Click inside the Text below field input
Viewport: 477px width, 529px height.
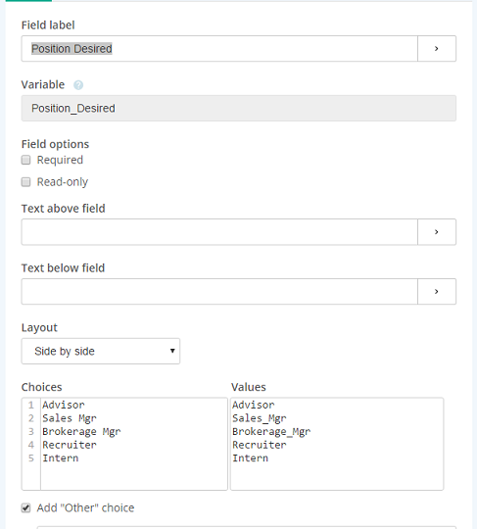(x=219, y=292)
